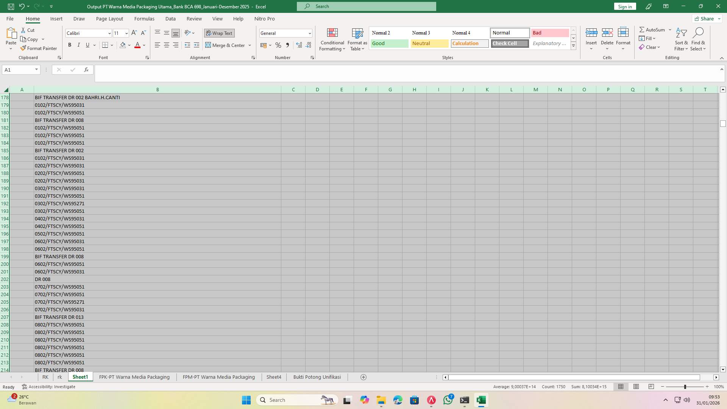
Task: Switch to the Formulas ribbon tab
Action: (x=144, y=19)
